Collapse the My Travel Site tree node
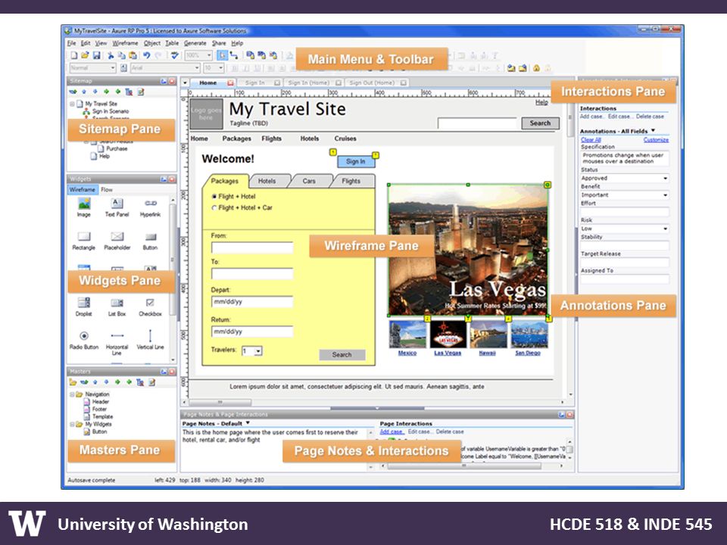The height and width of the screenshot is (545, 727). (73, 104)
